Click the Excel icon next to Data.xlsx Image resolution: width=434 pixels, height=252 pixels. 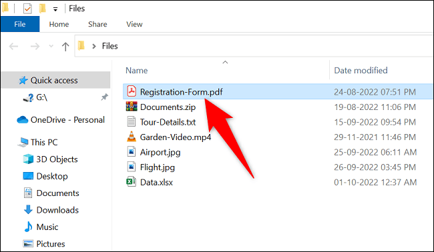coord(131,182)
